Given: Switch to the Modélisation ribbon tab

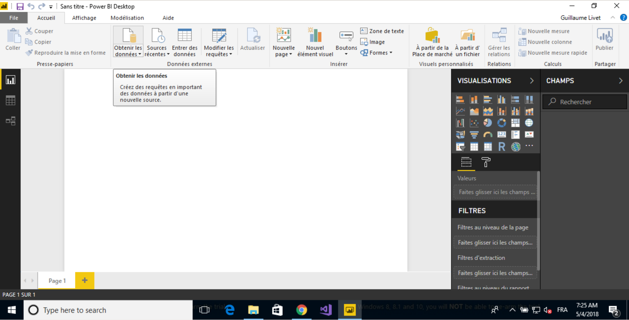Looking at the screenshot, I should [127, 18].
